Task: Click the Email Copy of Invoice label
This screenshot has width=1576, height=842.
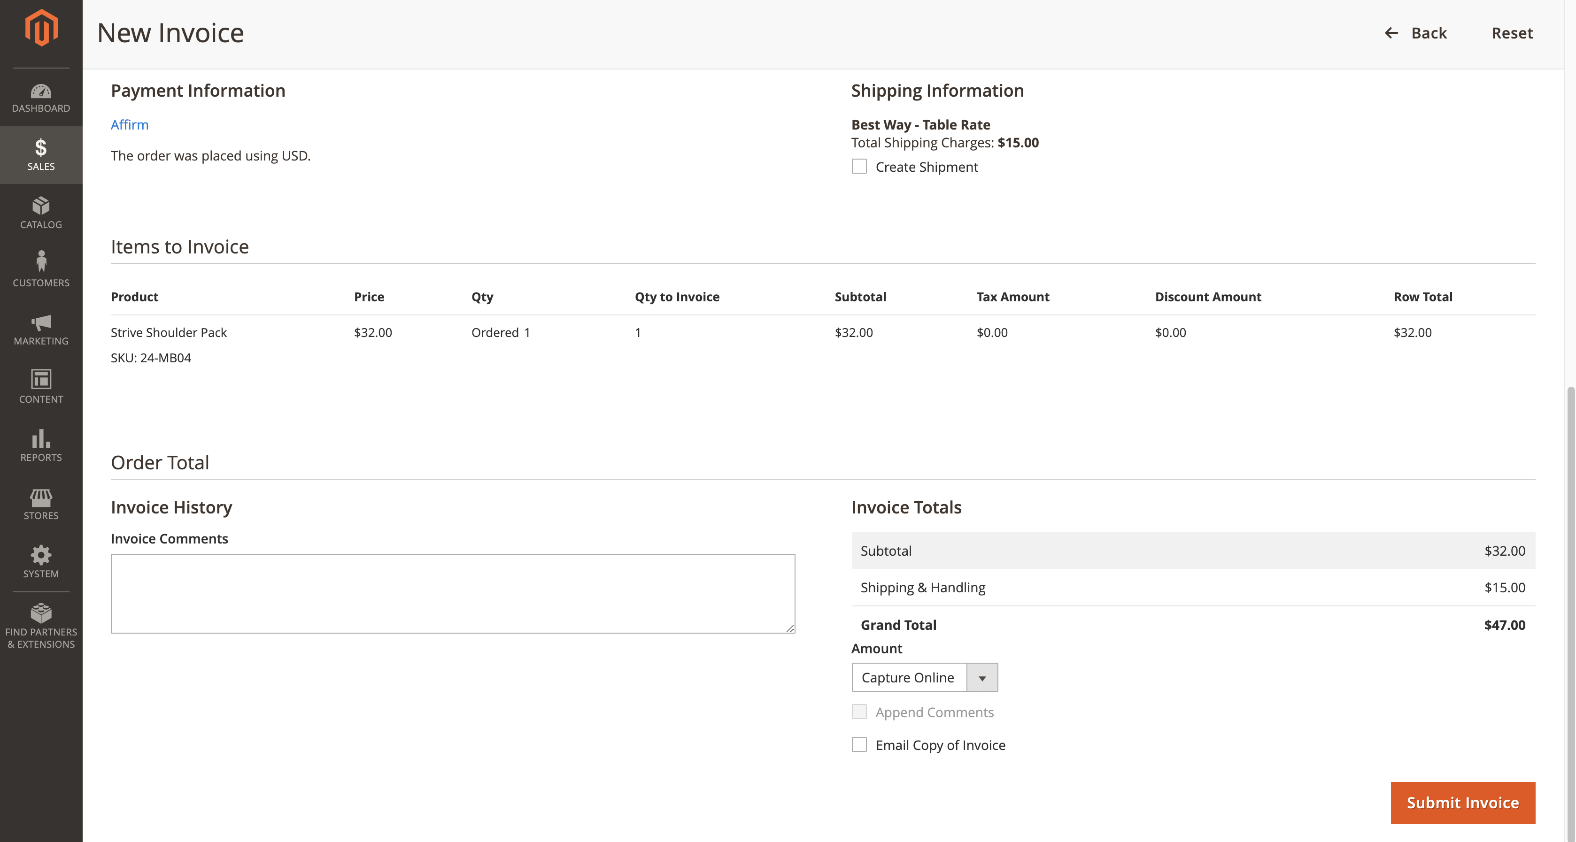Action: (940, 745)
